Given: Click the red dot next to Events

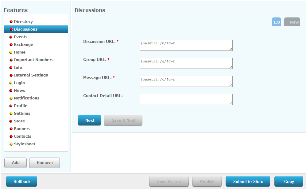Looking at the screenshot, I should click(x=11, y=37).
